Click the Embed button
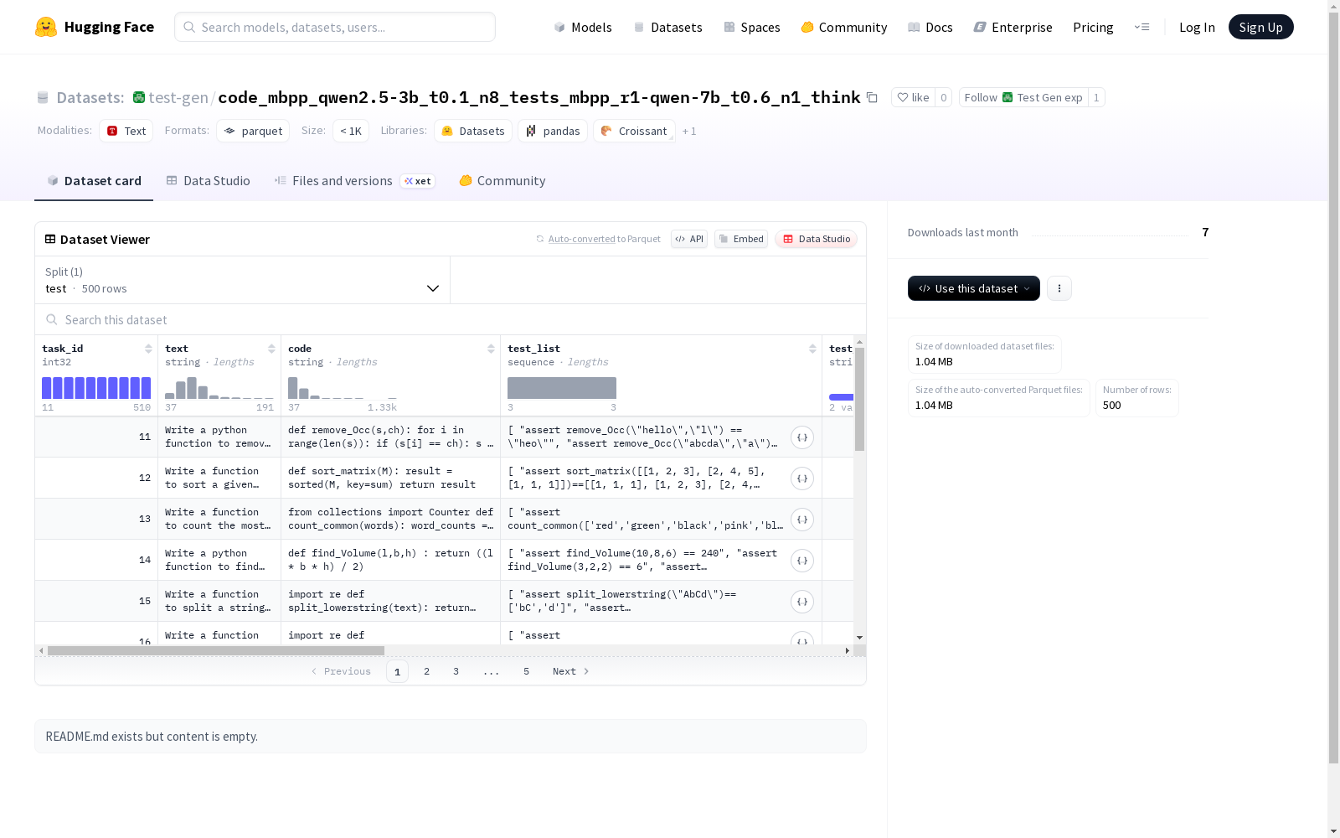Viewport: 1340px width, 838px height. point(741,239)
